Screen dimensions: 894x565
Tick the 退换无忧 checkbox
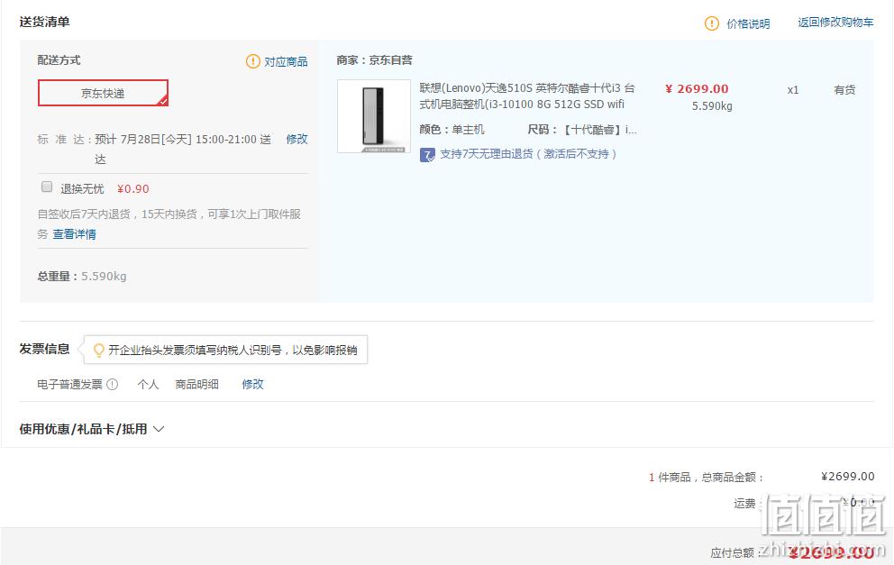click(x=47, y=187)
